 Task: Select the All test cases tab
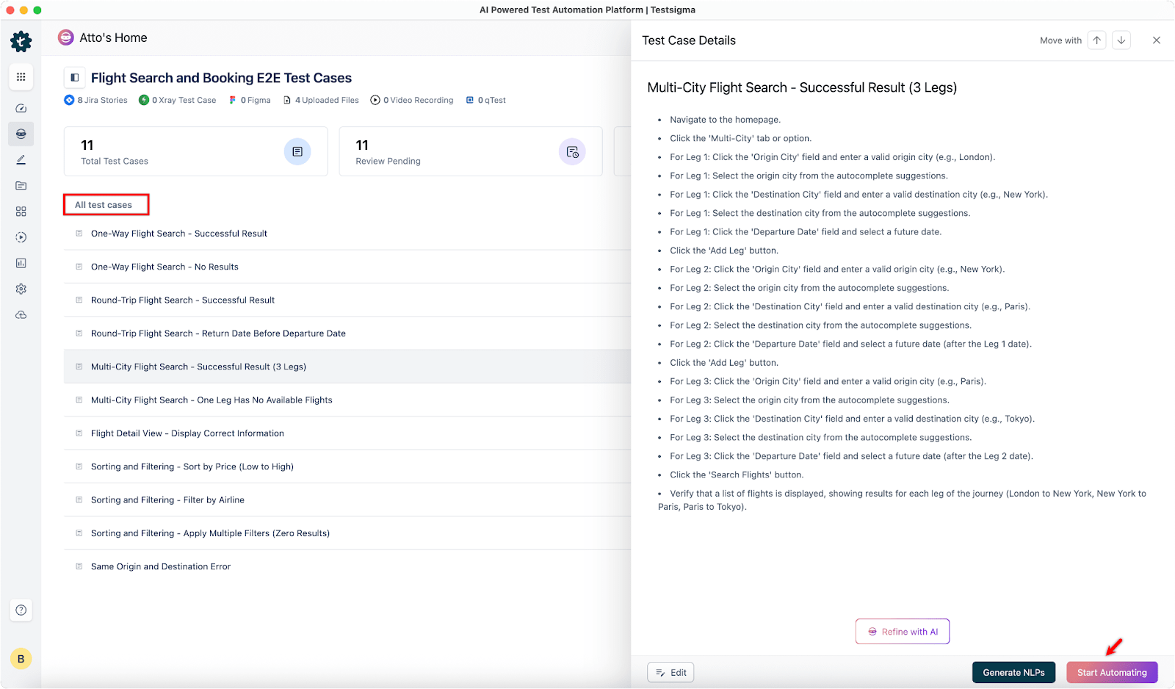point(104,205)
